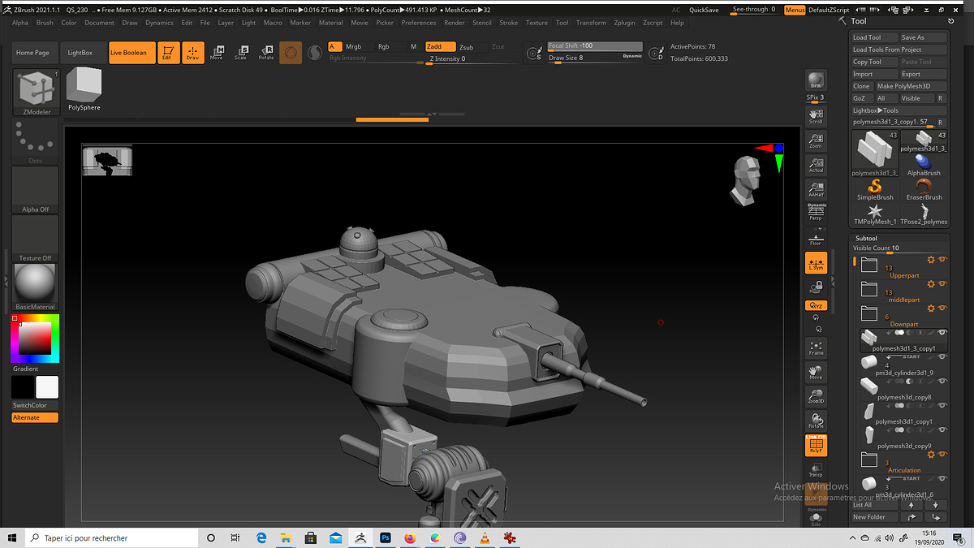Select the EraserBrush tool
Image resolution: width=974 pixels, height=548 pixels.
pos(924,191)
